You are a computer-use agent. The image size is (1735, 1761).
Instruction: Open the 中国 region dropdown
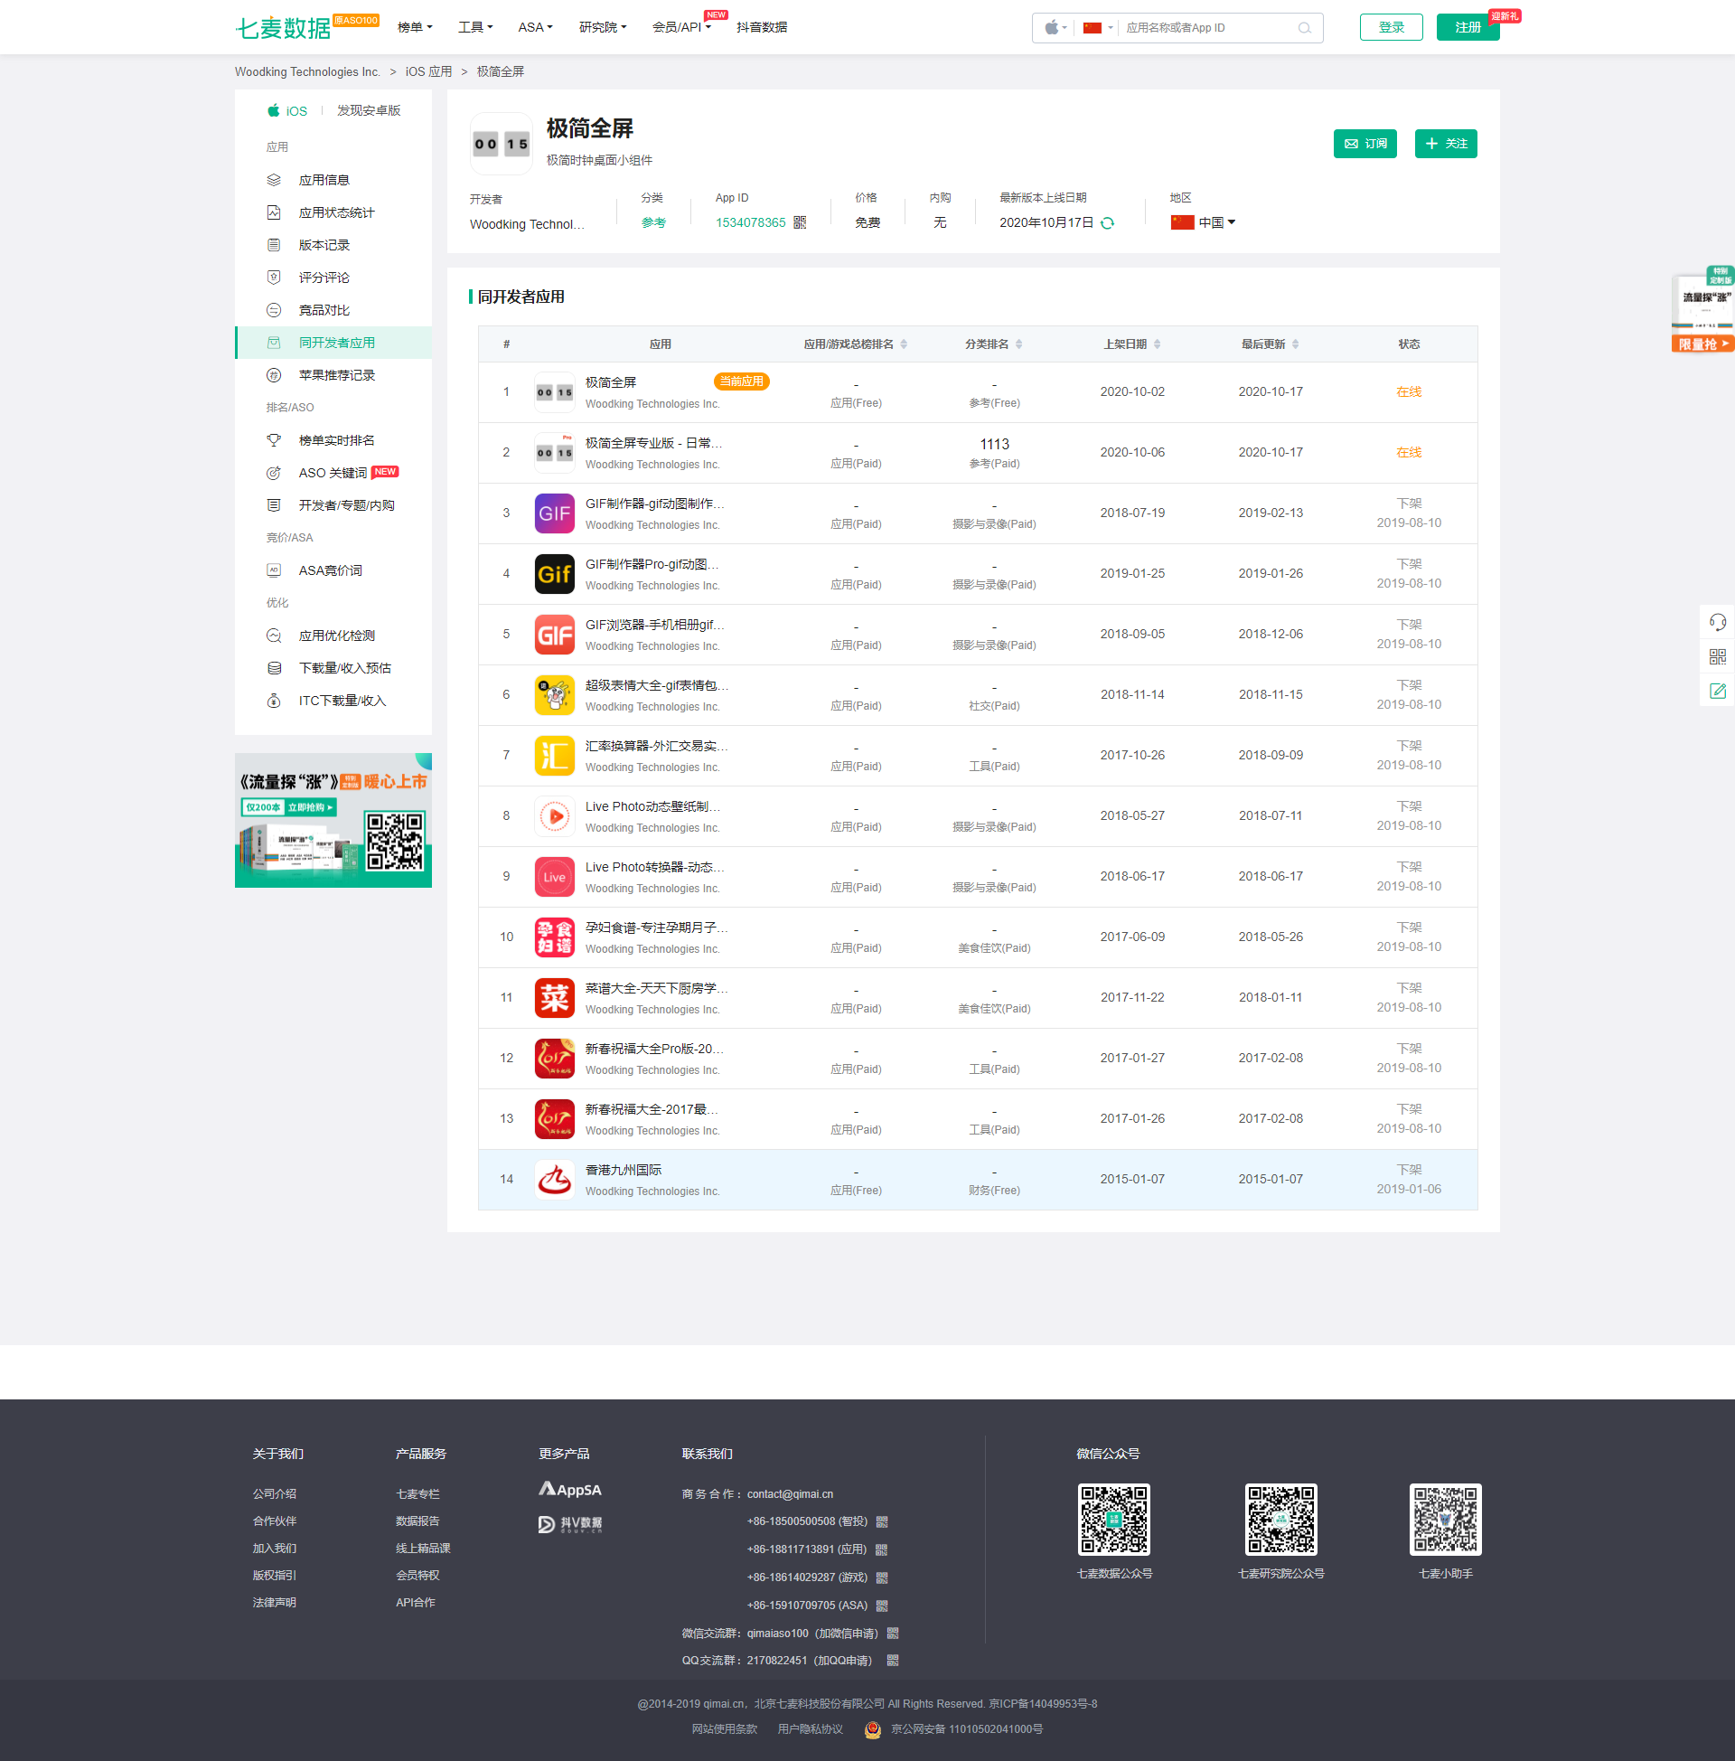(x=1203, y=222)
